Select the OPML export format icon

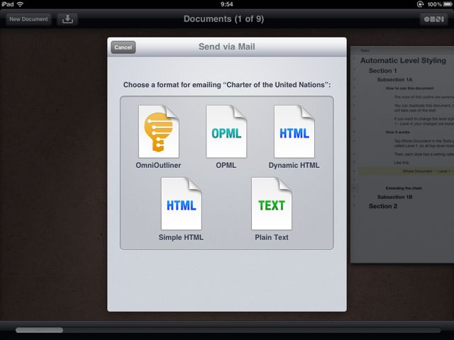[x=226, y=132]
